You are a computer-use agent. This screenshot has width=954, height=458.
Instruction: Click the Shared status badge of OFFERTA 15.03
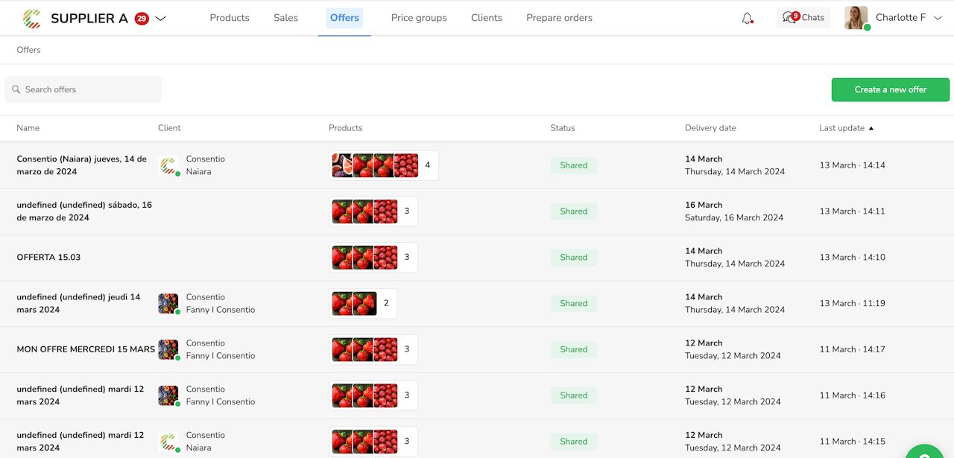[x=573, y=258]
